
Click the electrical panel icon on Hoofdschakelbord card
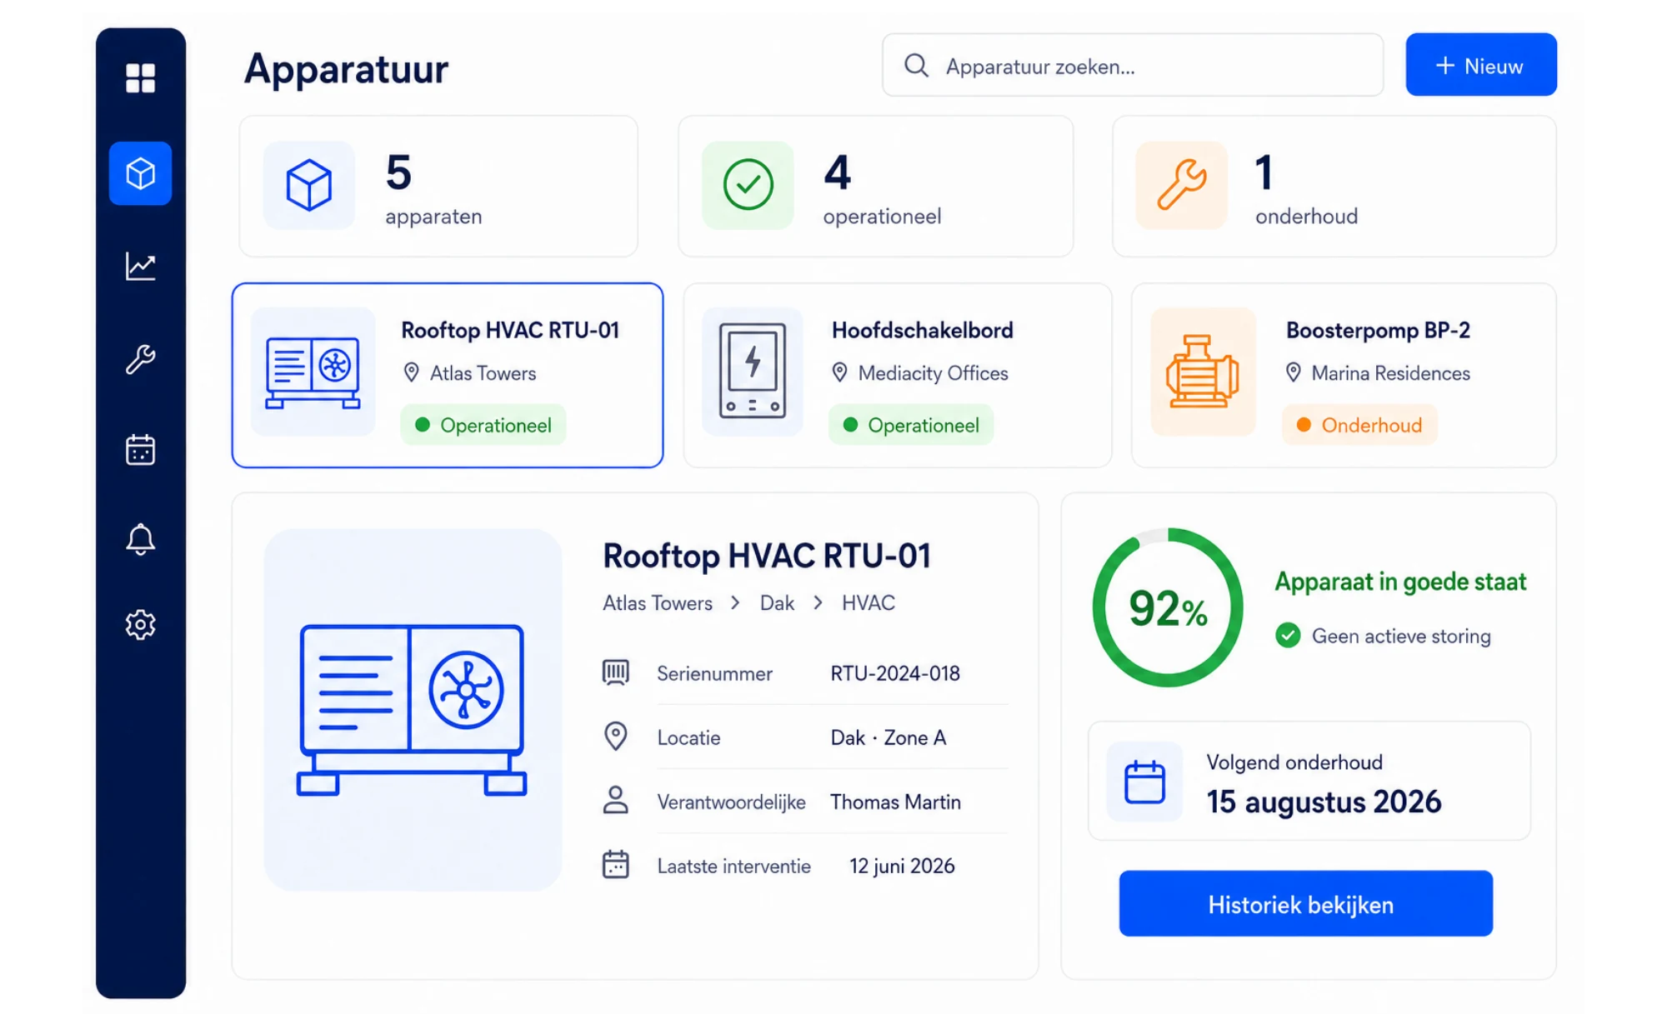click(752, 372)
